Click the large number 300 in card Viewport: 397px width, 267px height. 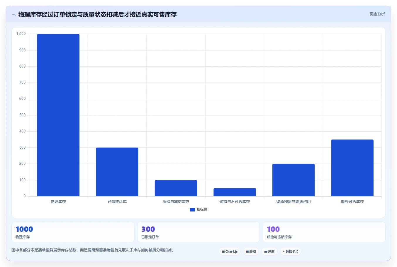148,229
